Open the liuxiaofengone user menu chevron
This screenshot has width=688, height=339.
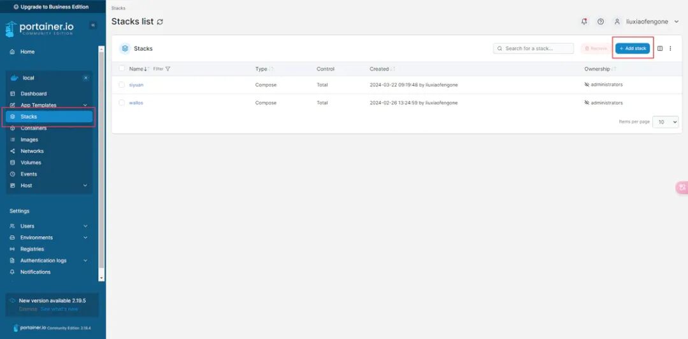tap(676, 22)
